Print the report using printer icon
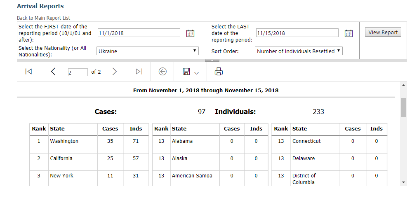 [219, 72]
